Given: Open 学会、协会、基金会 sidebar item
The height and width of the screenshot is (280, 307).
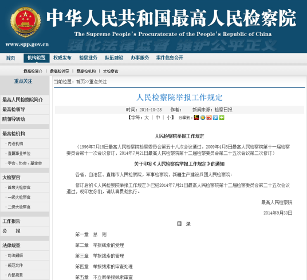Looking at the screenshot, I should tap(25, 163).
